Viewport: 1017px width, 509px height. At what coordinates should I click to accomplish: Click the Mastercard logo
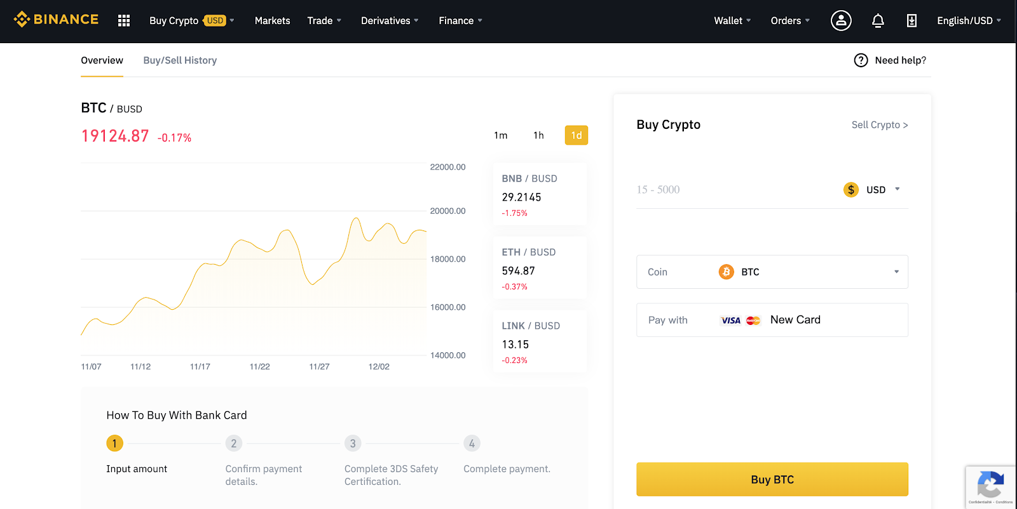tap(753, 321)
